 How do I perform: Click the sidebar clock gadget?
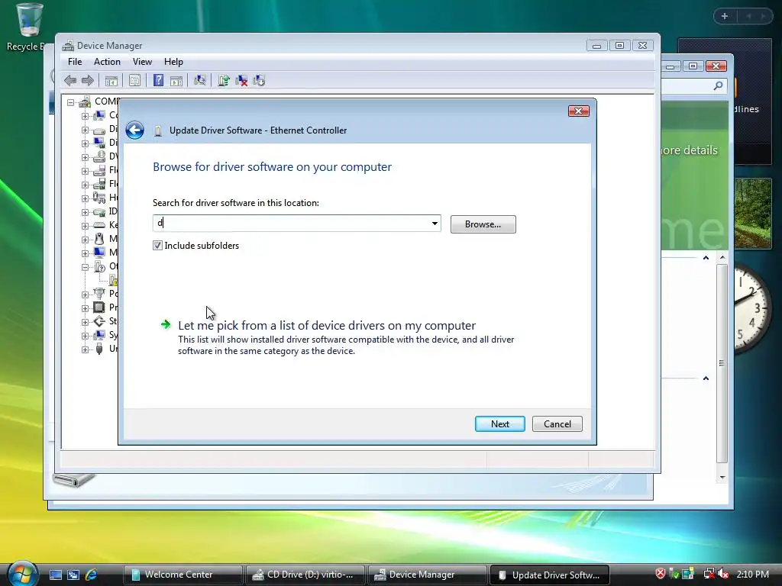(x=752, y=309)
